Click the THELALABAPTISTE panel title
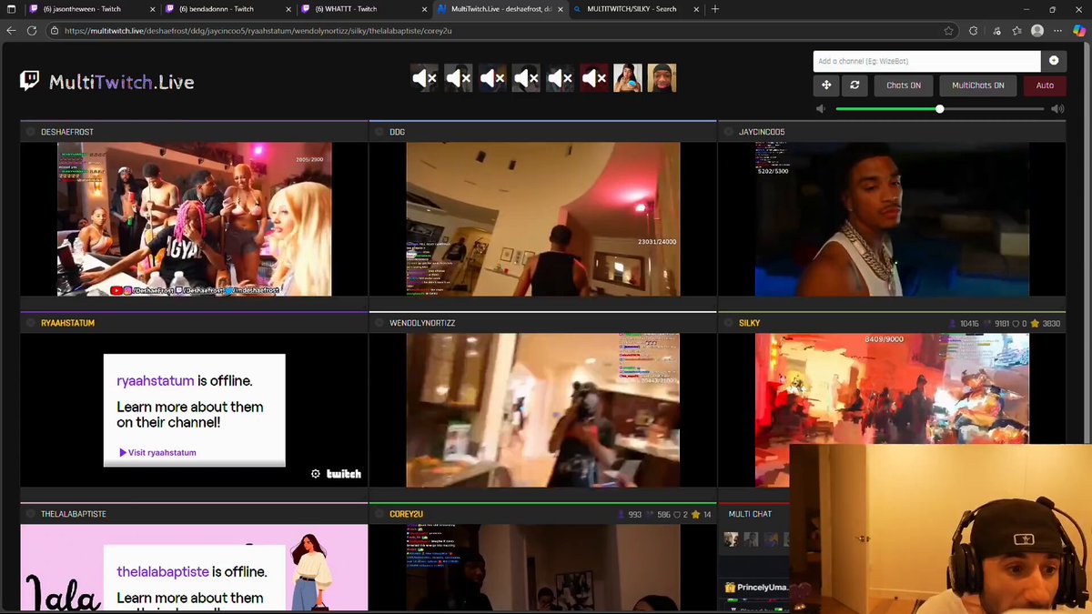 click(74, 514)
